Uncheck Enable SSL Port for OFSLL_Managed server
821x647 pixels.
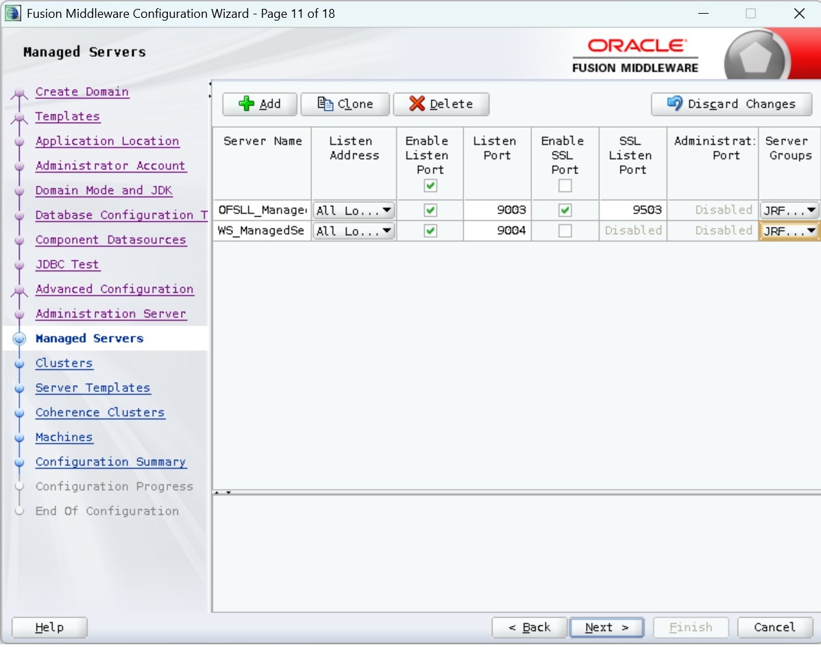[565, 210]
